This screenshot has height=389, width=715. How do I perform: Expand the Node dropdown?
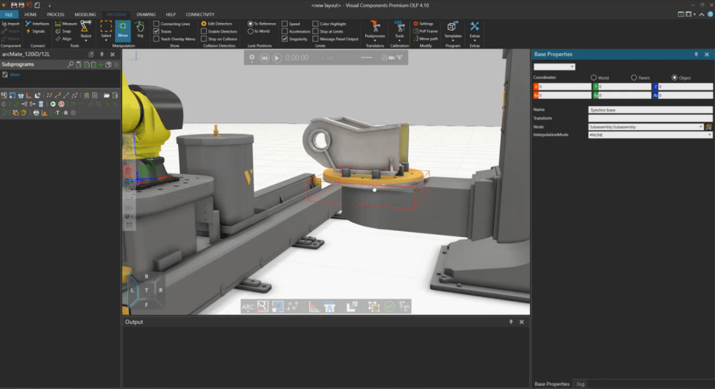[x=700, y=127]
